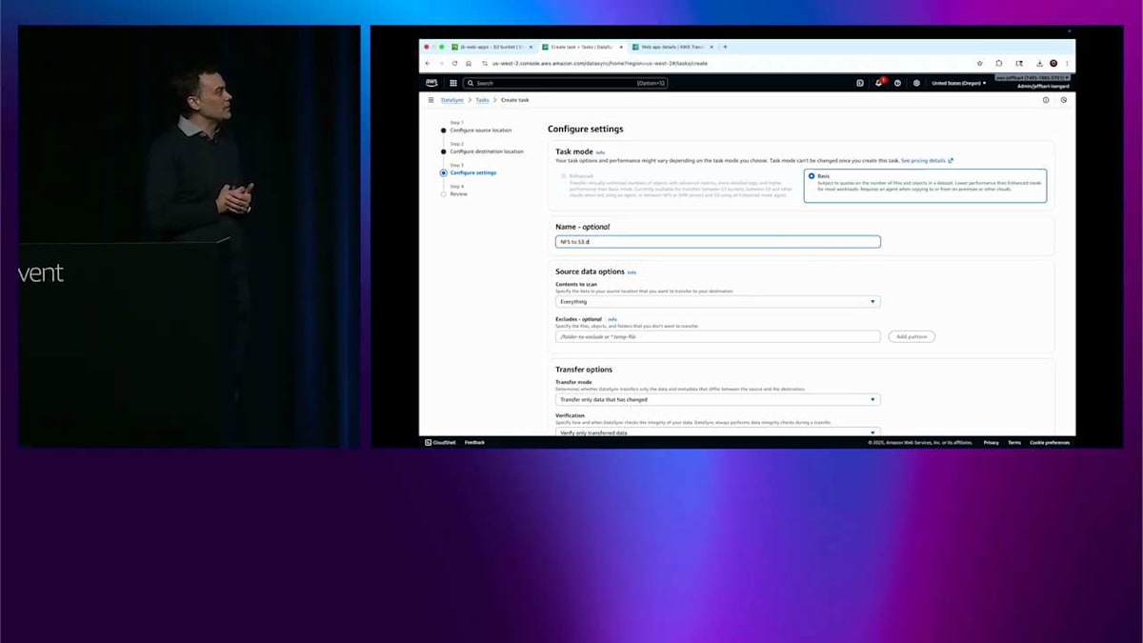Click the browser home icon
1143x643 pixels.
pyautogui.click(x=469, y=64)
